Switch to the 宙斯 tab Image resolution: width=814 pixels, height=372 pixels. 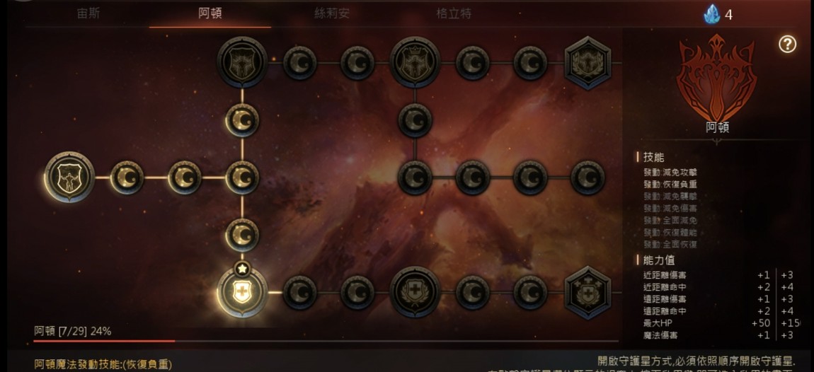point(88,13)
